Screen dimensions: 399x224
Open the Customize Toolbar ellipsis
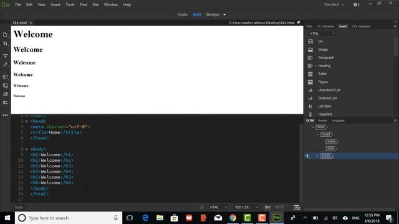(5, 115)
